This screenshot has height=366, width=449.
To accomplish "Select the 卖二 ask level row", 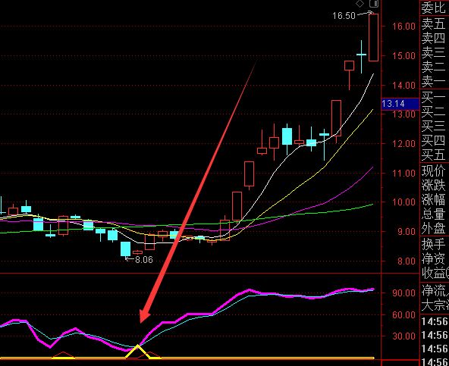I will pos(435,67).
